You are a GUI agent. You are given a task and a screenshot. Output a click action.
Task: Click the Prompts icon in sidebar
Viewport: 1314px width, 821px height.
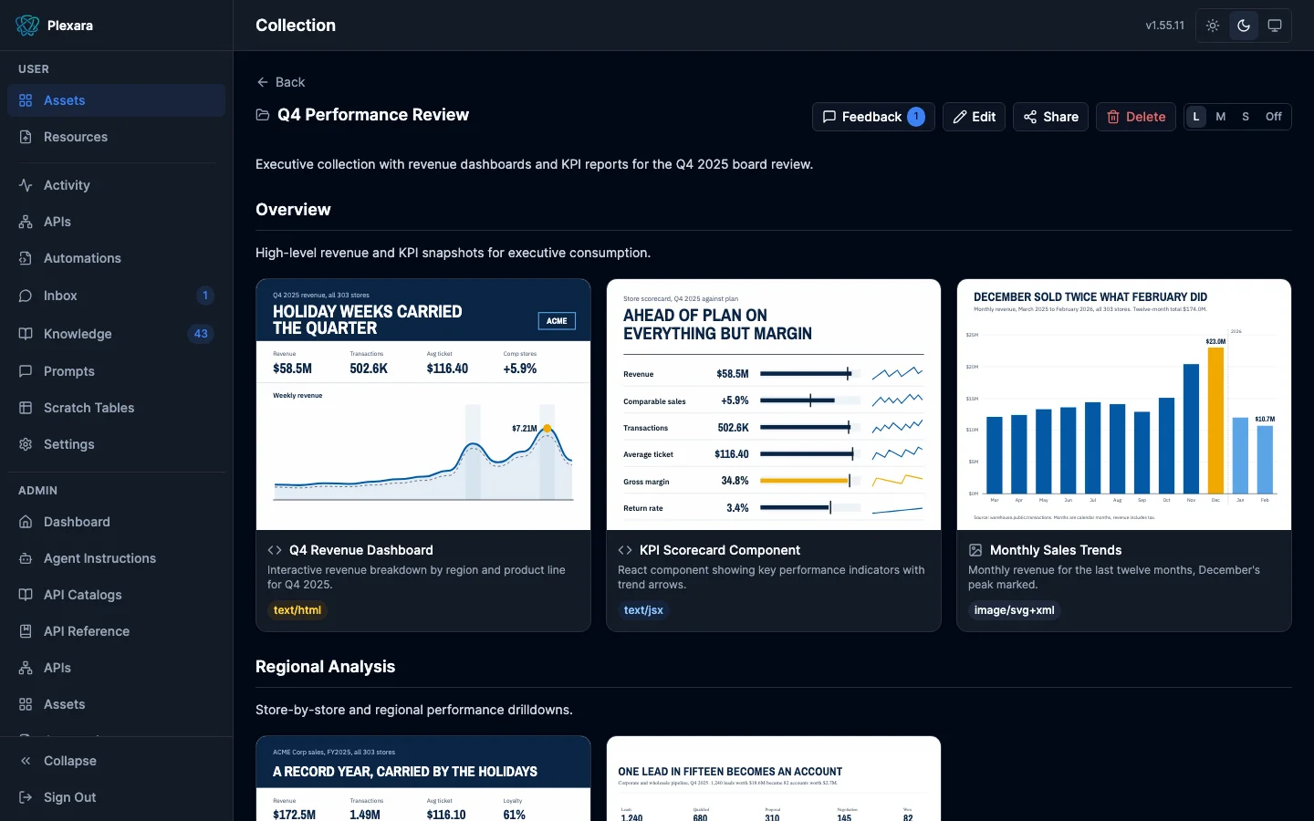coord(26,371)
